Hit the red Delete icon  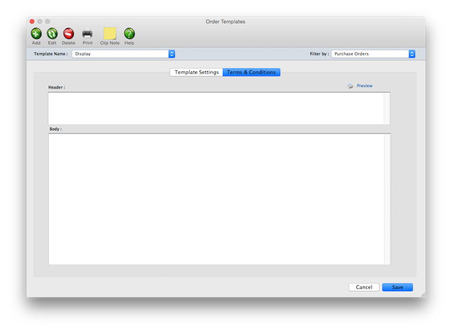point(68,34)
